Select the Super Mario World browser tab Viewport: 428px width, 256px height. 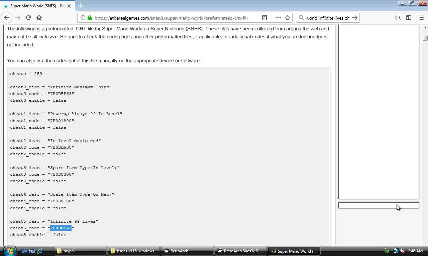[x=37, y=6]
